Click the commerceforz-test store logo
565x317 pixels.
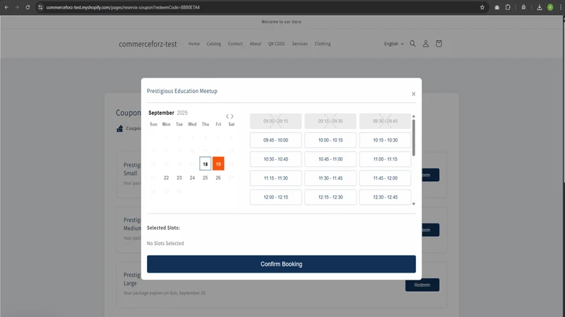[148, 44]
